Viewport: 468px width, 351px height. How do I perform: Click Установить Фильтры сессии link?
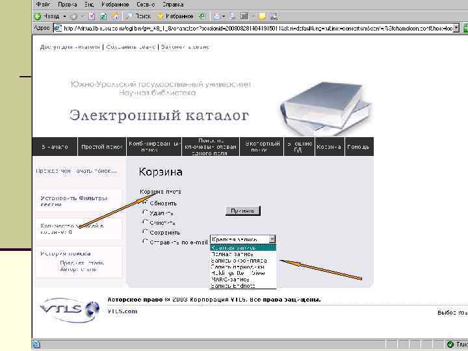click(73, 201)
